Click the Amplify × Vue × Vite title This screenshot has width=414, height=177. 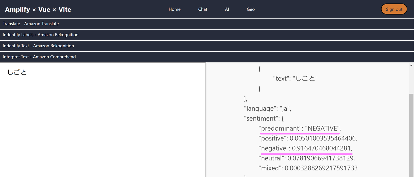tap(38, 9)
